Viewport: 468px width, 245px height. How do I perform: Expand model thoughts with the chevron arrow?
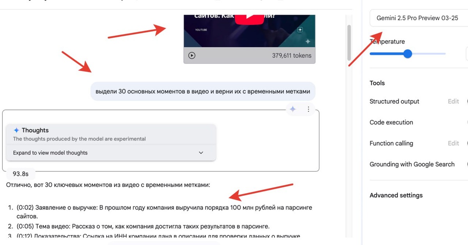click(201, 153)
